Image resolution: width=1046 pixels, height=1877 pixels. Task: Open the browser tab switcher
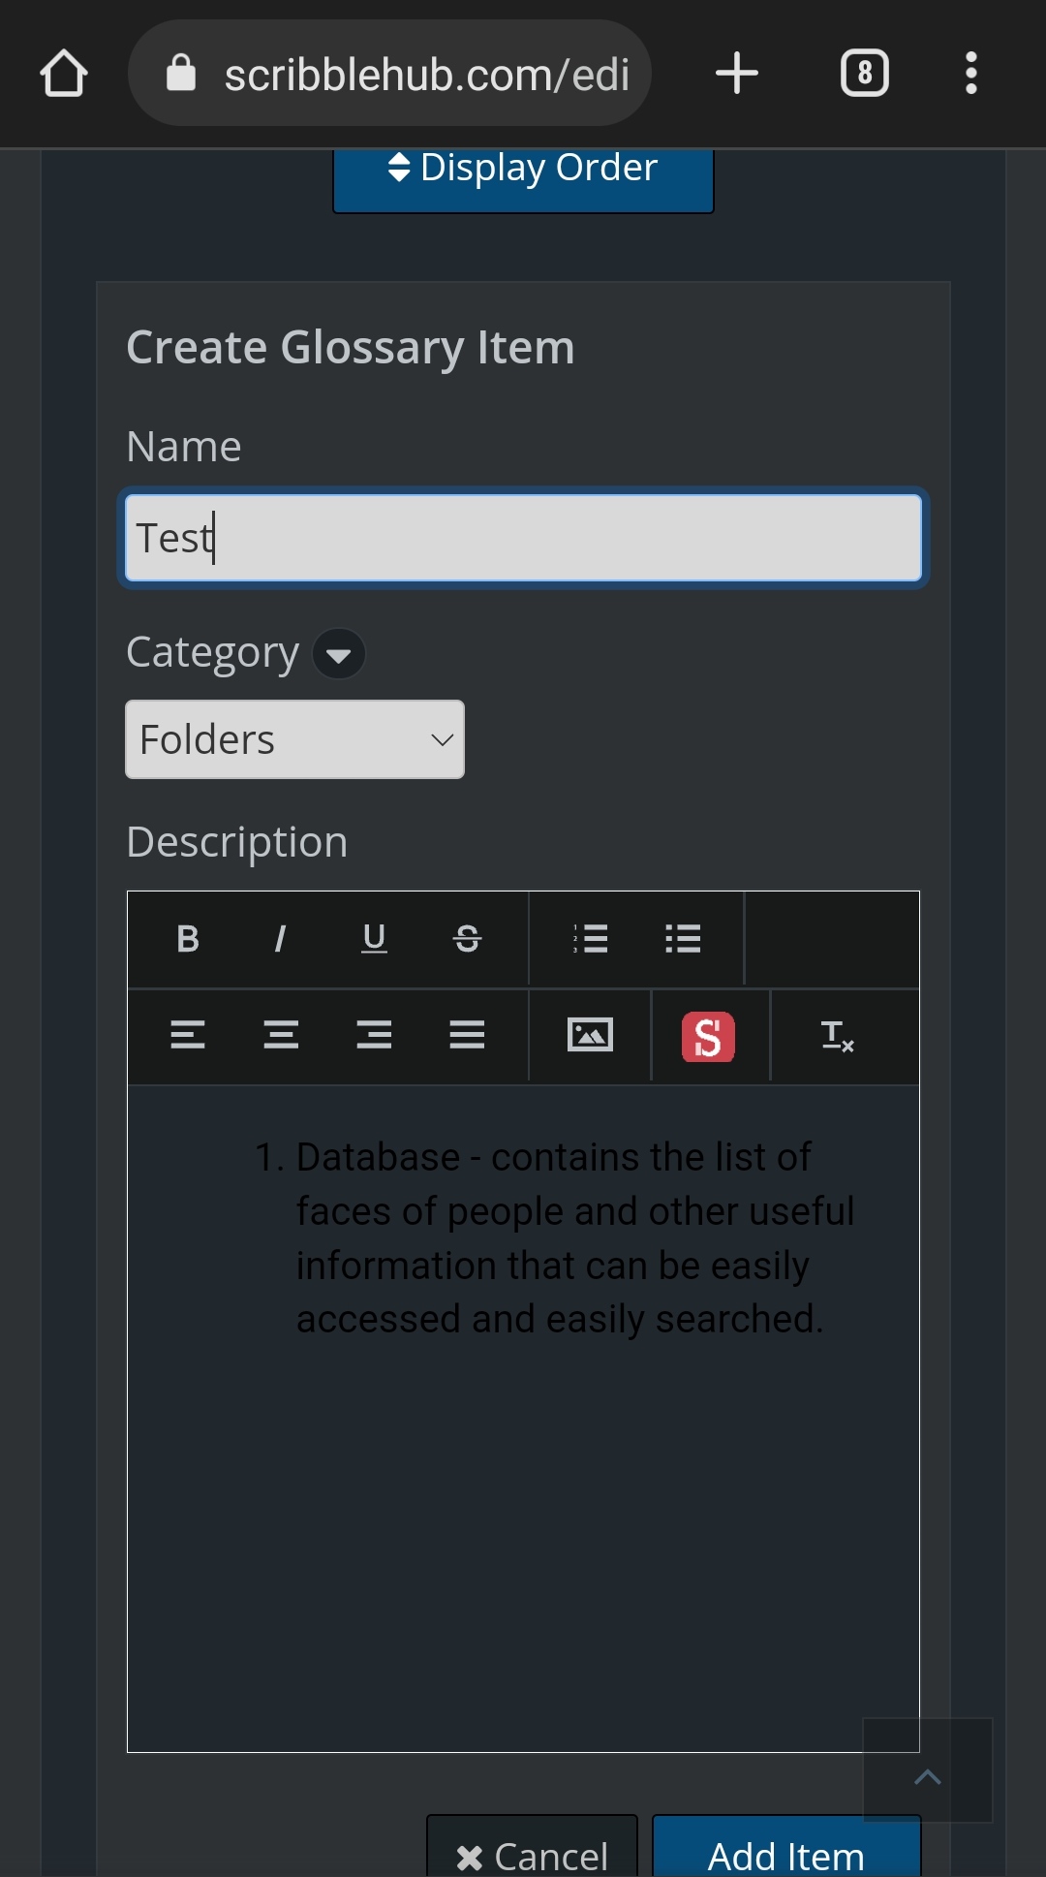coord(864,73)
